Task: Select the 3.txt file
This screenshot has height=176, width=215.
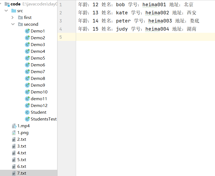Action: 22,146
